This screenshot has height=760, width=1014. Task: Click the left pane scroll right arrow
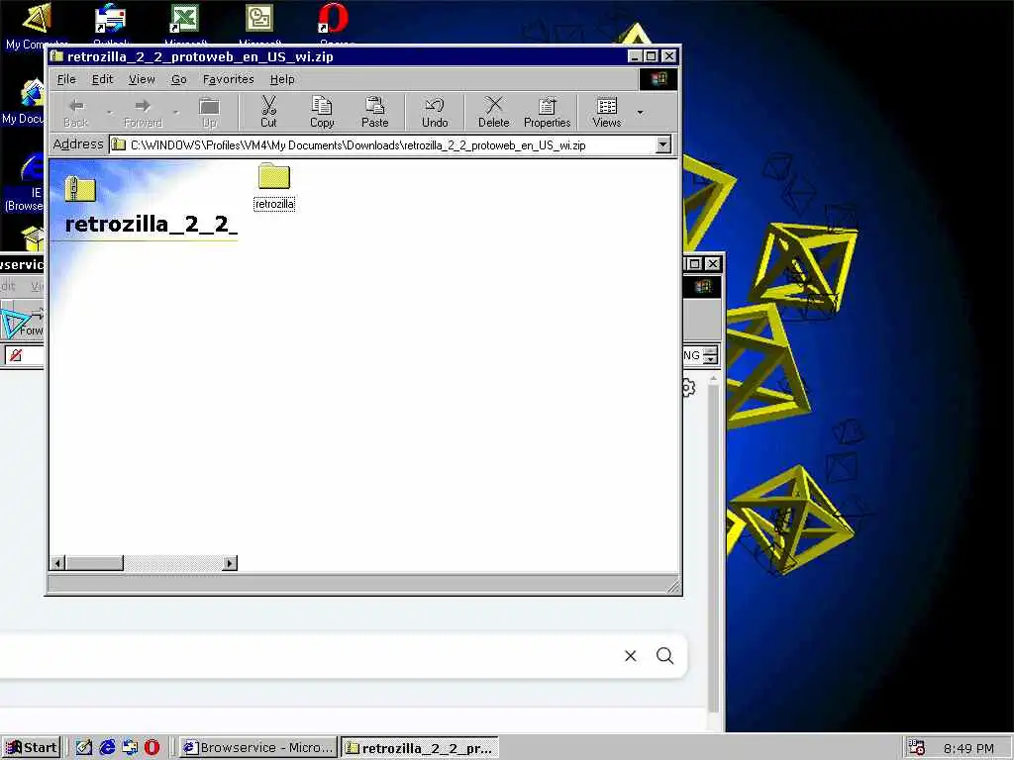coord(230,563)
